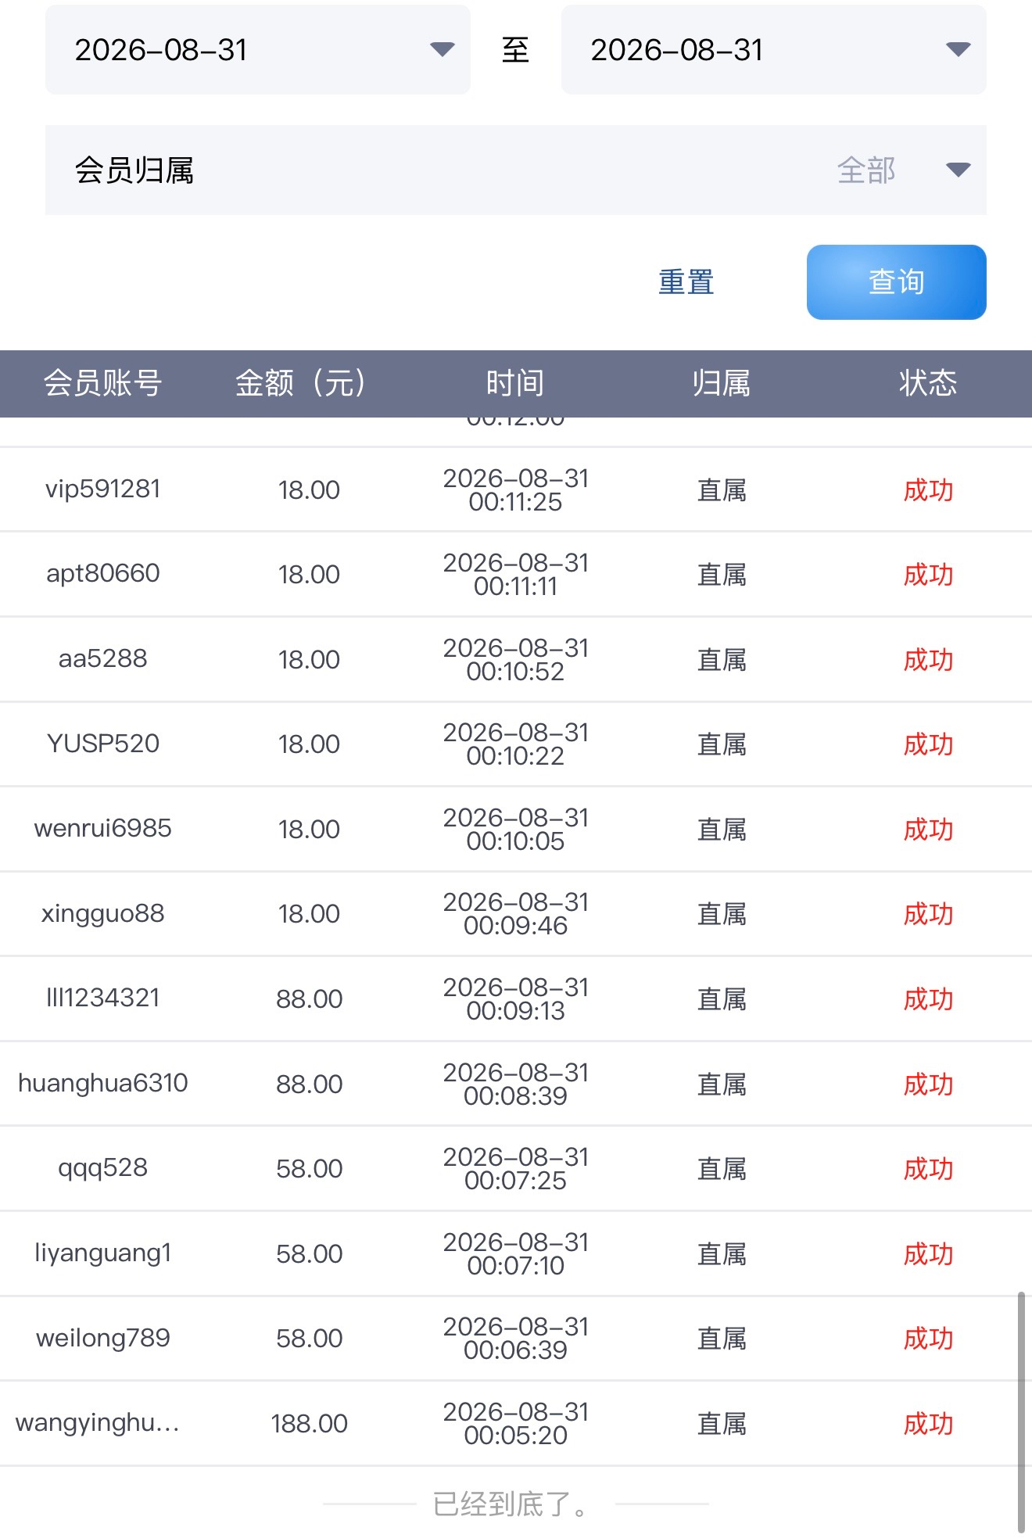Click the vertical scrollbar thumb
The image size is (1032, 1538).
[1021, 1413]
